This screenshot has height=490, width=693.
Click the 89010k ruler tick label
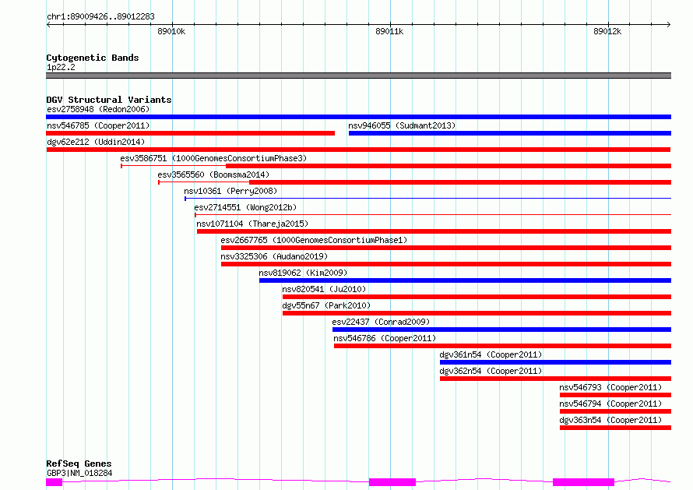click(x=171, y=31)
